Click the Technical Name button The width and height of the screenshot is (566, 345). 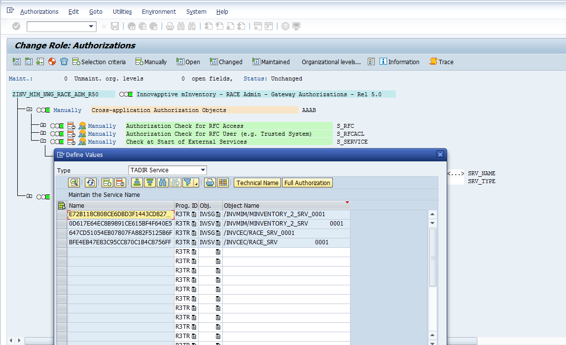257,183
